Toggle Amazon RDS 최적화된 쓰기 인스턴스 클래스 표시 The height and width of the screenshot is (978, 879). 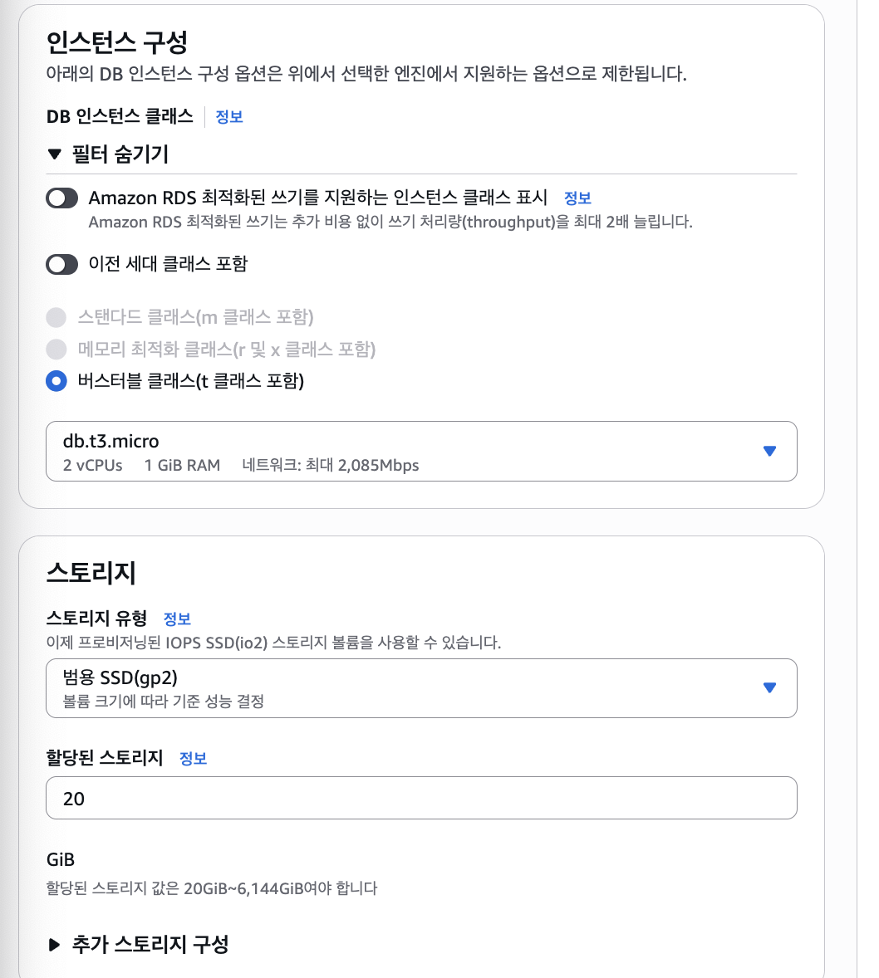pos(61,198)
